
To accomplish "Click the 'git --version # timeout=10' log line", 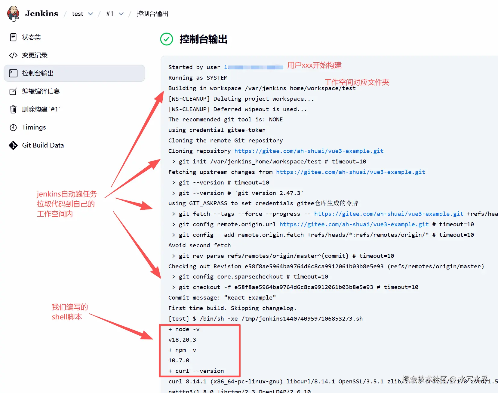I will [220, 183].
